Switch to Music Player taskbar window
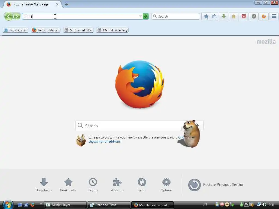Image resolution: width=279 pixels, height=209 pixels. point(65,205)
